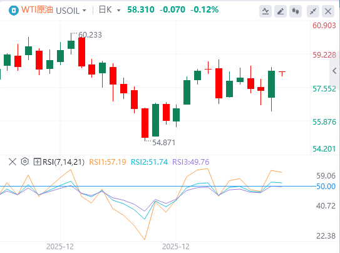Screen dimensions: 340x253
Task: Click the WTI原油 instrument name
Action: [x=37, y=10]
